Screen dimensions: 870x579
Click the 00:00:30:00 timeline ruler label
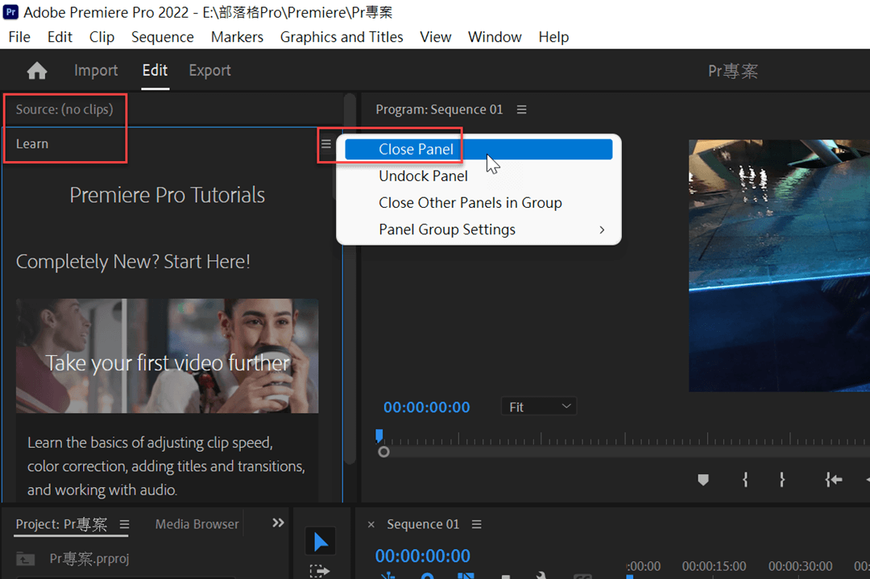[800, 566]
